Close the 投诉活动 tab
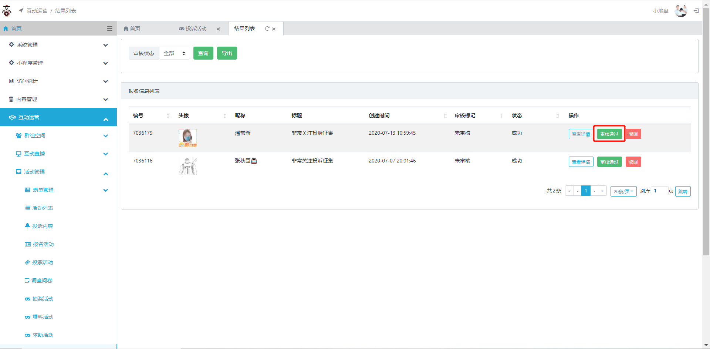Image resolution: width=710 pixels, height=349 pixels. 218,29
